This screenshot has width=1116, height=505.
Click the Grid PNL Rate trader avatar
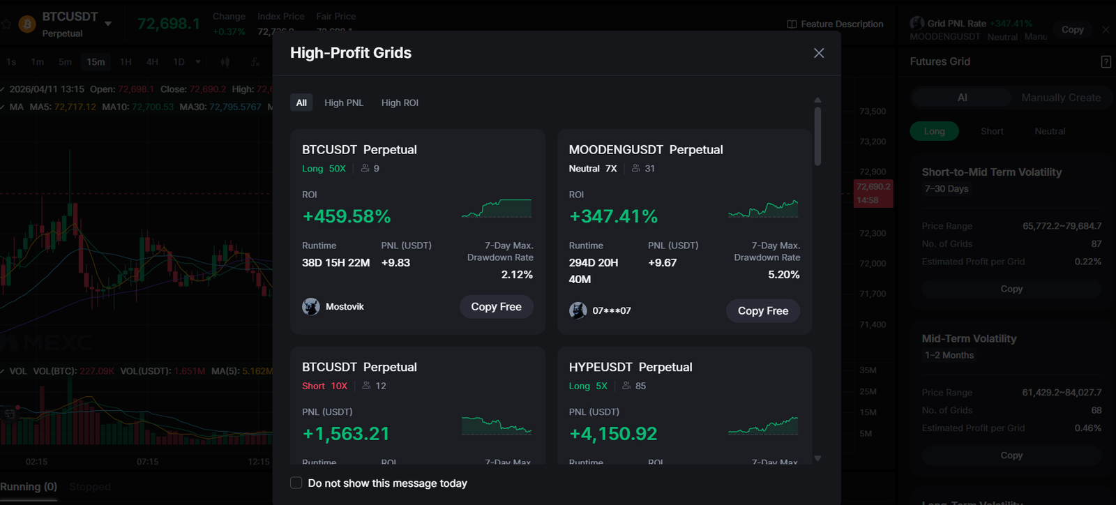click(916, 22)
